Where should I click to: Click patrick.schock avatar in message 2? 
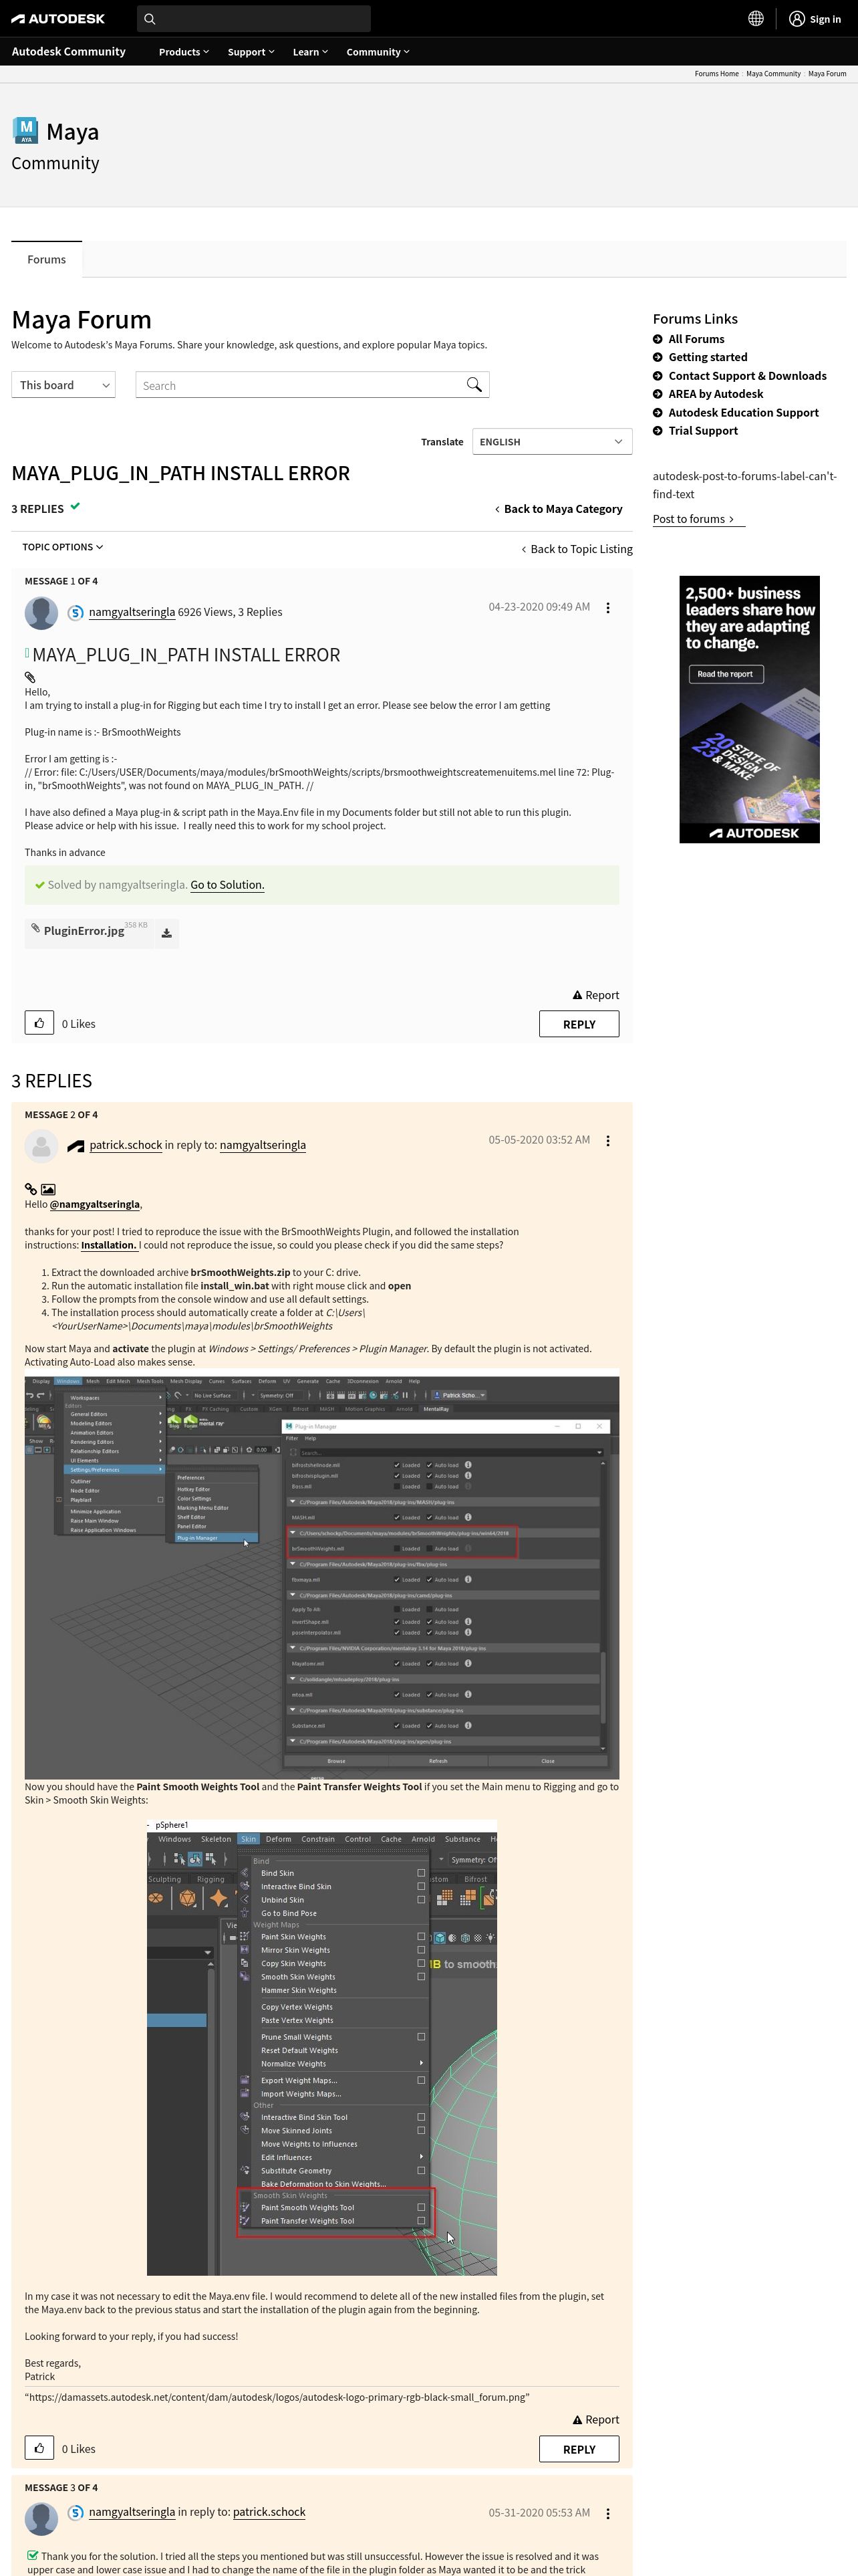pyautogui.click(x=41, y=1146)
